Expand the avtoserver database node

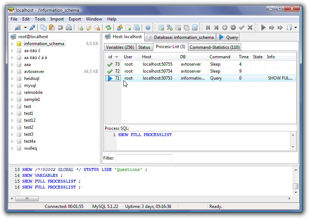tap(12, 72)
